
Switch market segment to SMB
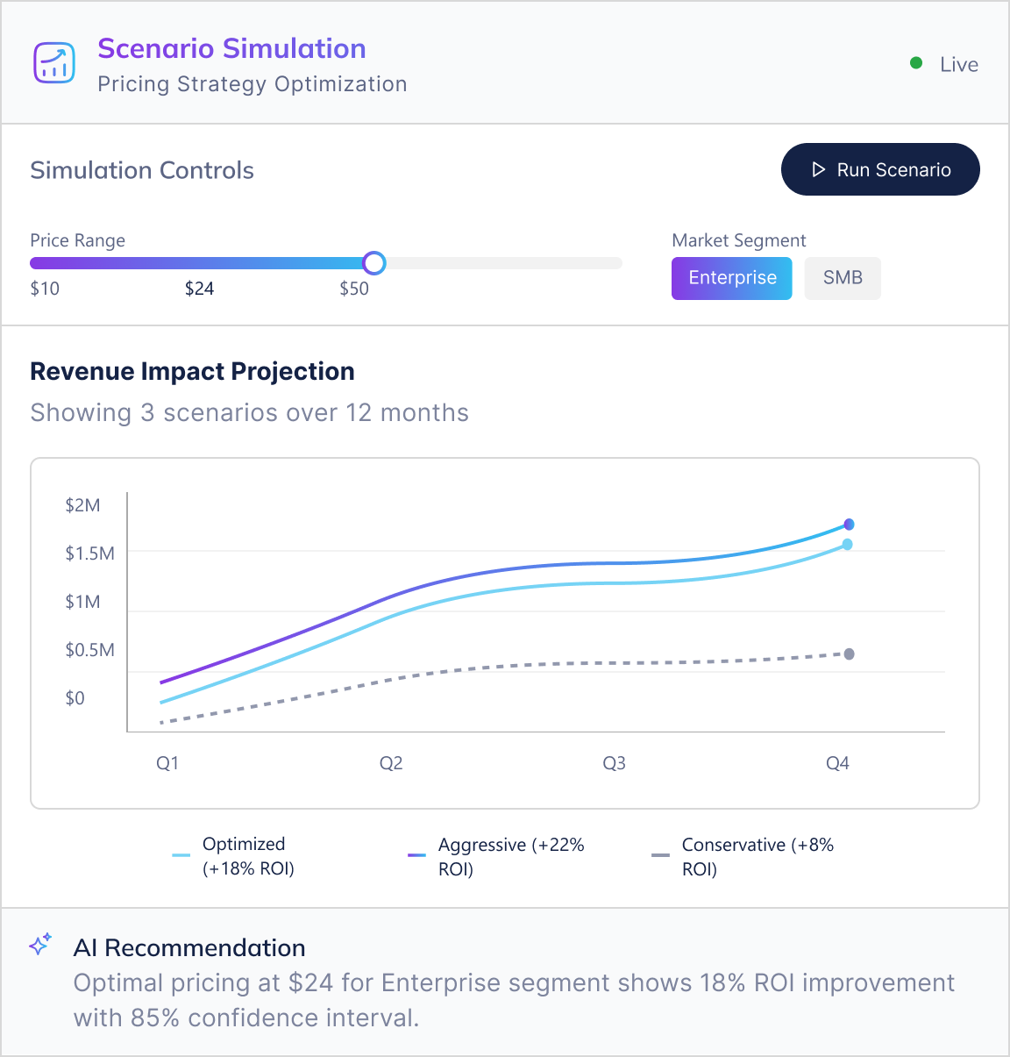pos(842,278)
